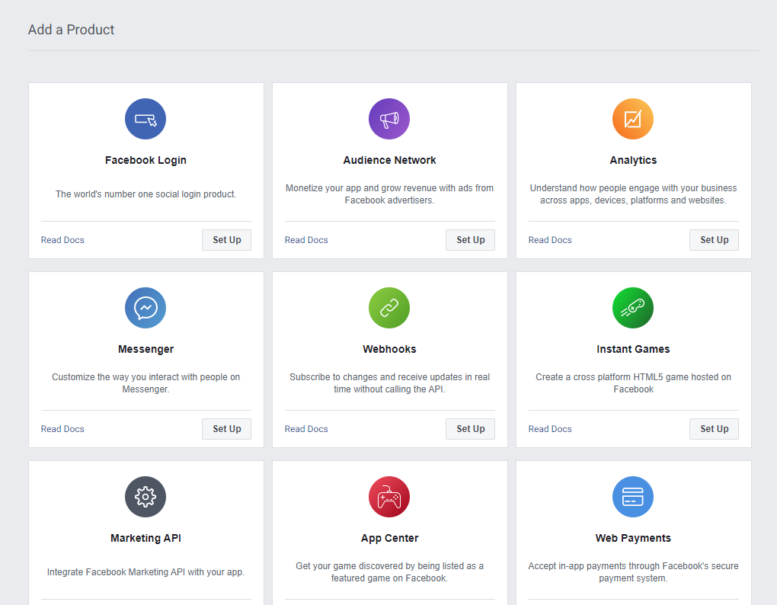The image size is (777, 605).
Task: Click the 'Web Payments' card title
Action: (633, 538)
